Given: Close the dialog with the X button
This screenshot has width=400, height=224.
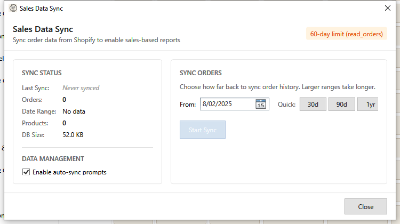Looking at the screenshot, I should 388,8.
